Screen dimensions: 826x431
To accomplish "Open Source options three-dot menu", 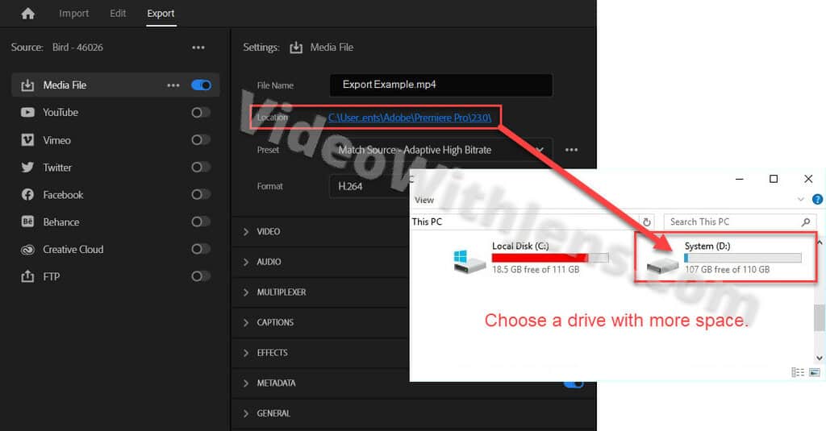I will tap(198, 48).
